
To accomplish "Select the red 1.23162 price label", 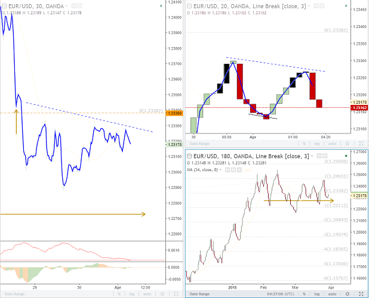I will pyautogui.click(x=359, y=107).
